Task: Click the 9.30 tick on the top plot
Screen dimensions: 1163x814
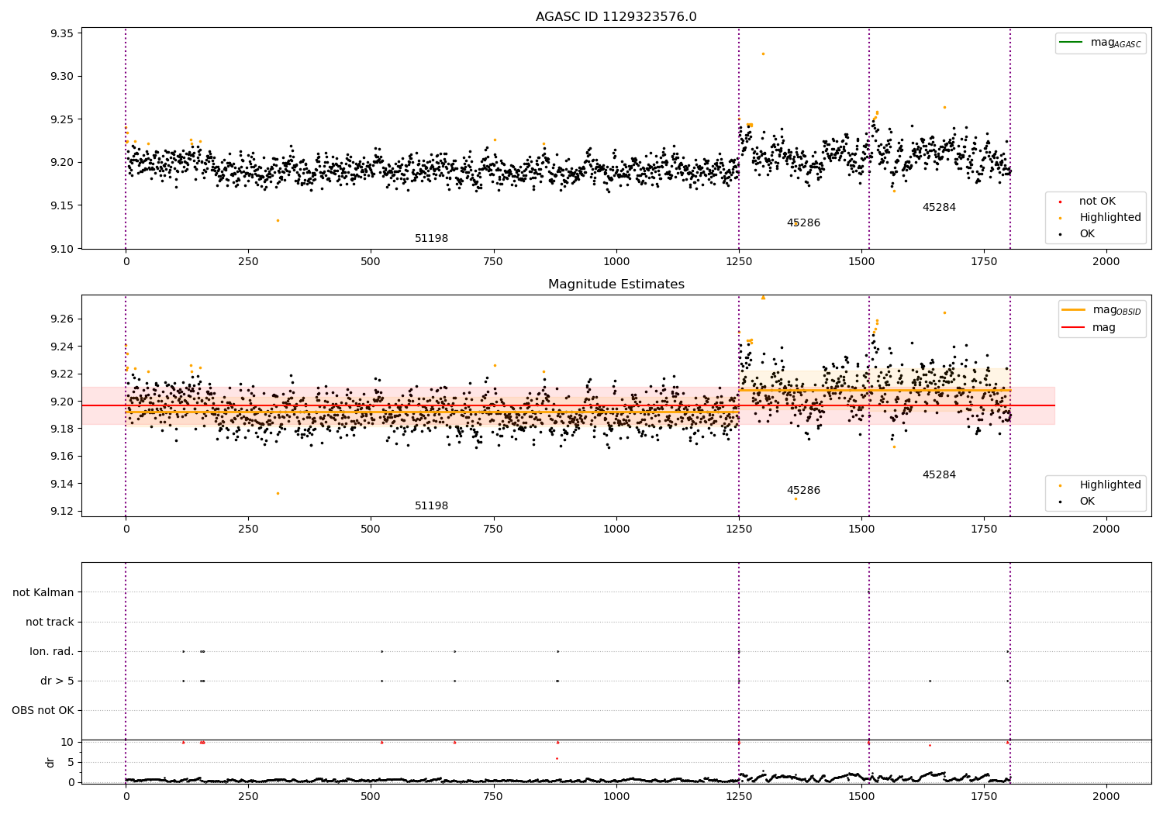Action: point(62,77)
